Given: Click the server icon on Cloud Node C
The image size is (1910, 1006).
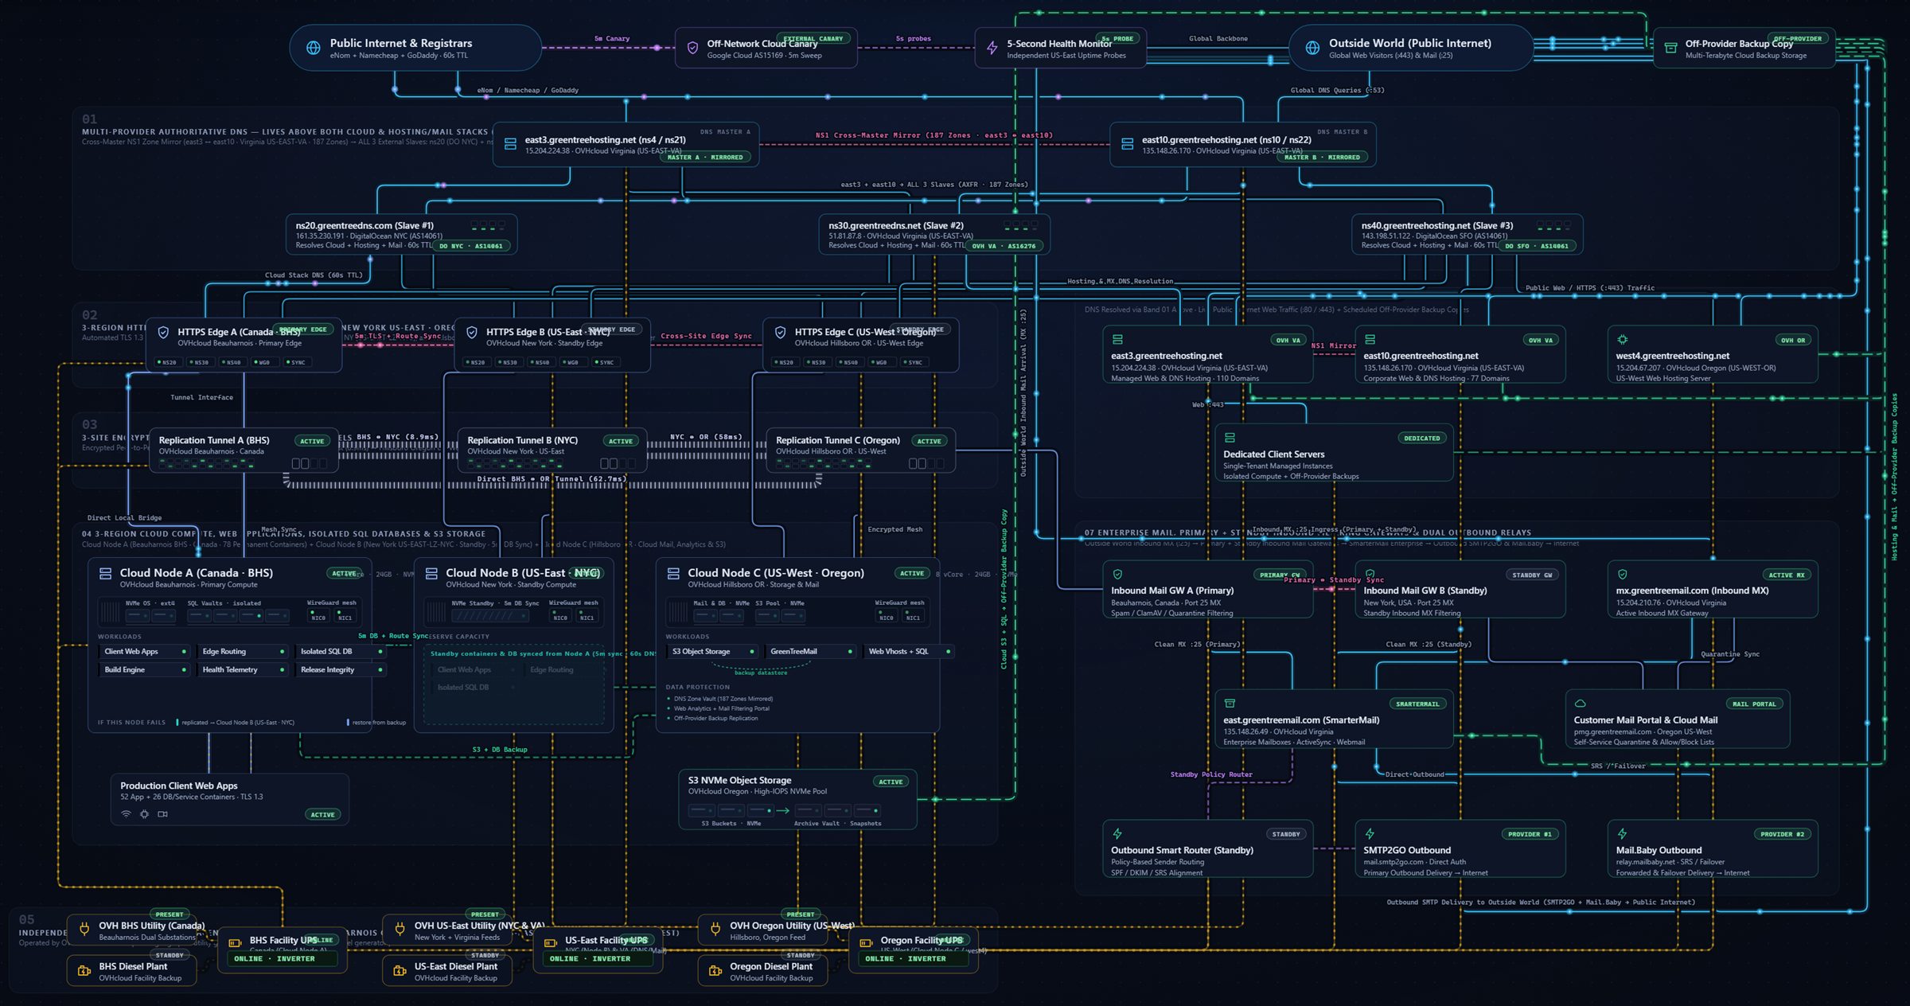Looking at the screenshot, I should click(x=673, y=573).
